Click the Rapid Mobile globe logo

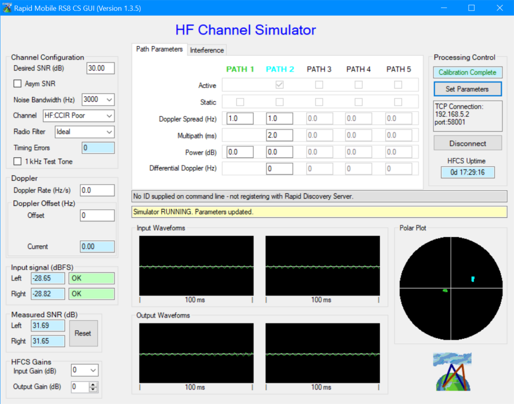tap(452, 372)
